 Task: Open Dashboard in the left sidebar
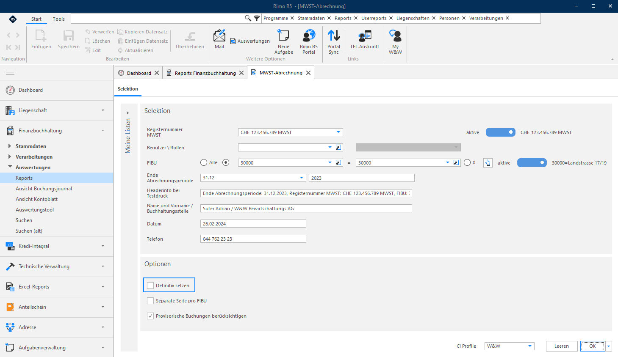[x=57, y=90]
